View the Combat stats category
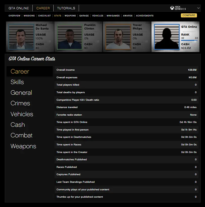 point(21,135)
